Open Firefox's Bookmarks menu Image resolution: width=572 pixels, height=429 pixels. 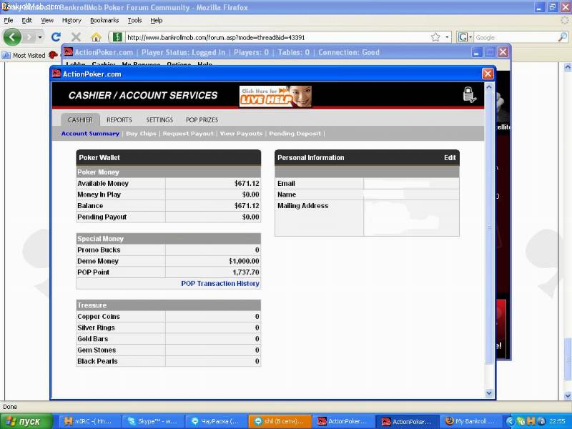pos(104,21)
